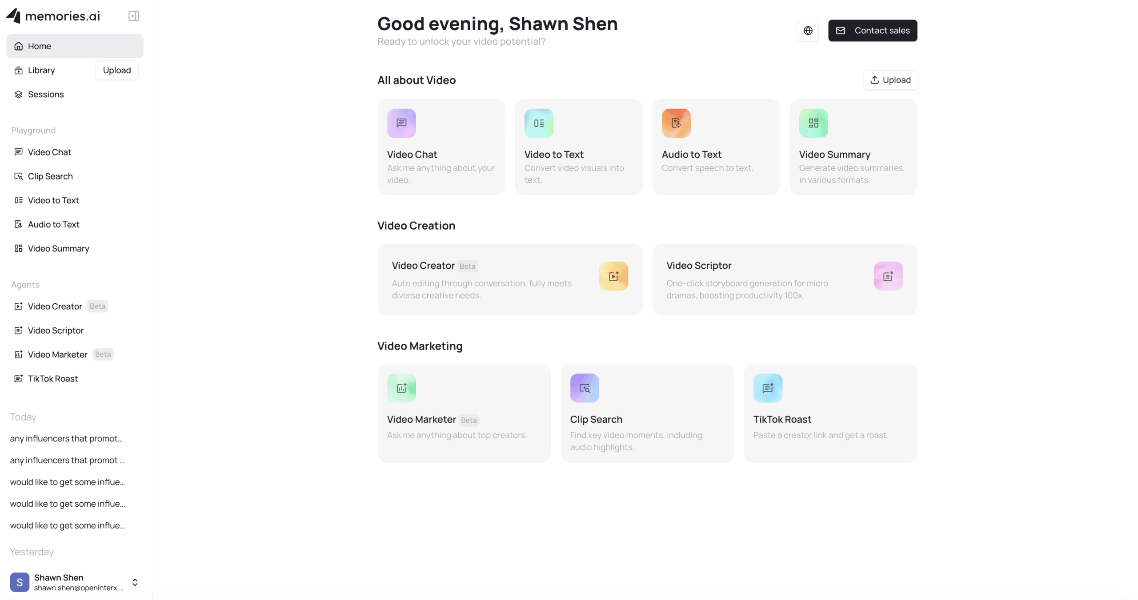This screenshot has width=1138, height=600.
Task: Expand the Shawn Shen account menu
Action: tap(135, 582)
